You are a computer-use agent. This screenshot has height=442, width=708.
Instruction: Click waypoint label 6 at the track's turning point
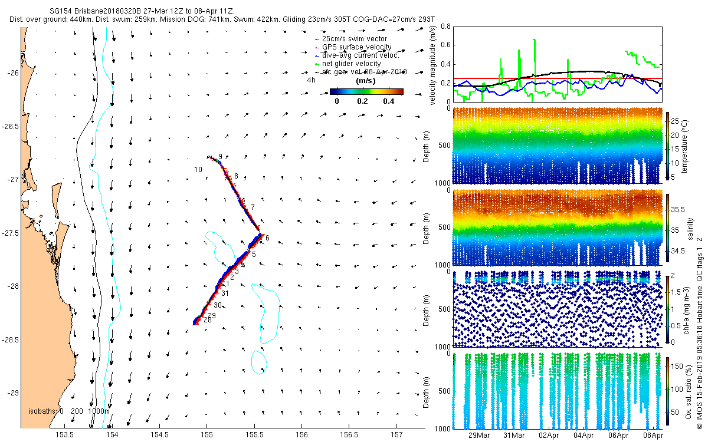click(x=267, y=238)
